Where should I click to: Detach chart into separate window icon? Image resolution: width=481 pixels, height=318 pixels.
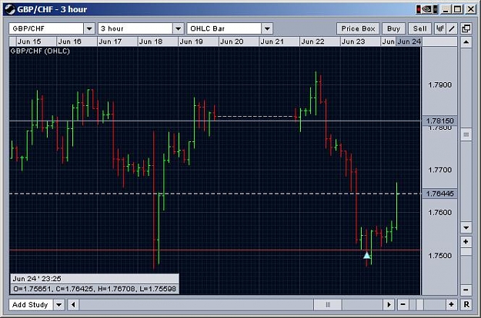pyautogui.click(x=466, y=28)
